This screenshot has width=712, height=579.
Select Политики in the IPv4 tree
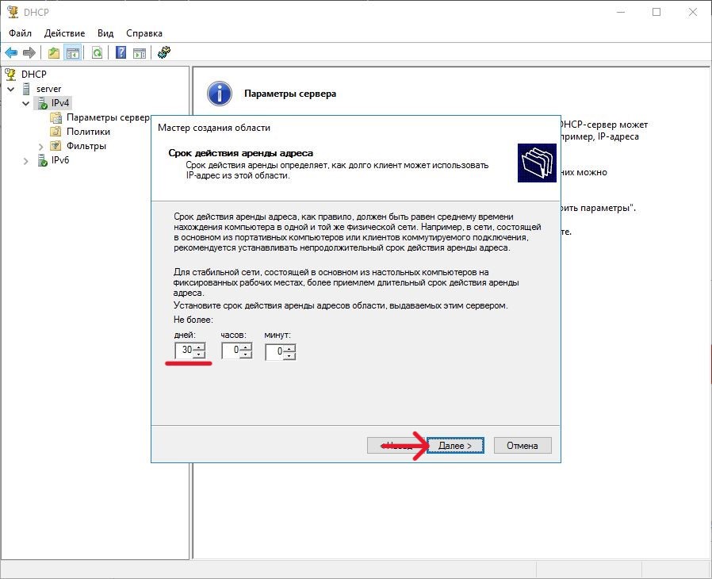pyautogui.click(x=88, y=132)
